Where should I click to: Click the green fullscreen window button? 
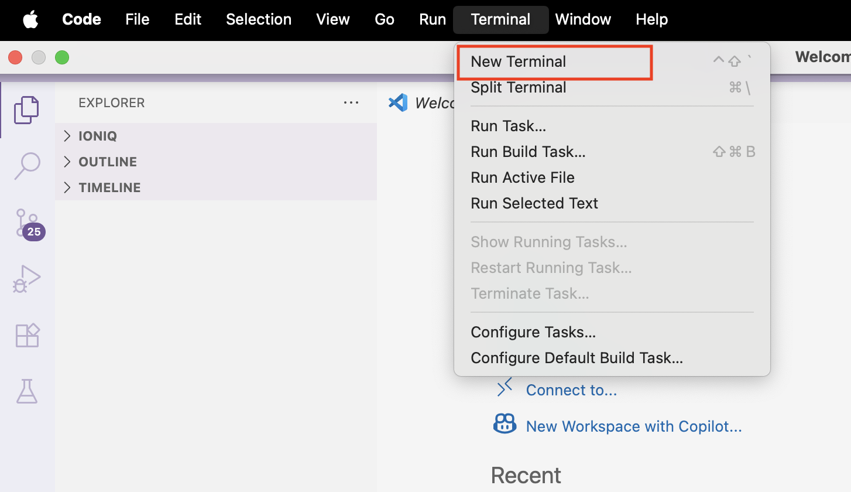(x=62, y=57)
